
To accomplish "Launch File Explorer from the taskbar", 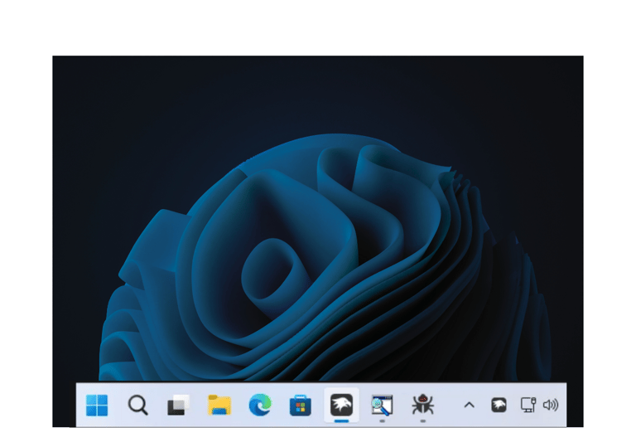I will point(219,405).
